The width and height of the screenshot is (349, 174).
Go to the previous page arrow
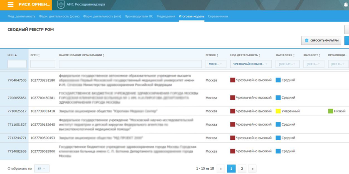pos(221,169)
